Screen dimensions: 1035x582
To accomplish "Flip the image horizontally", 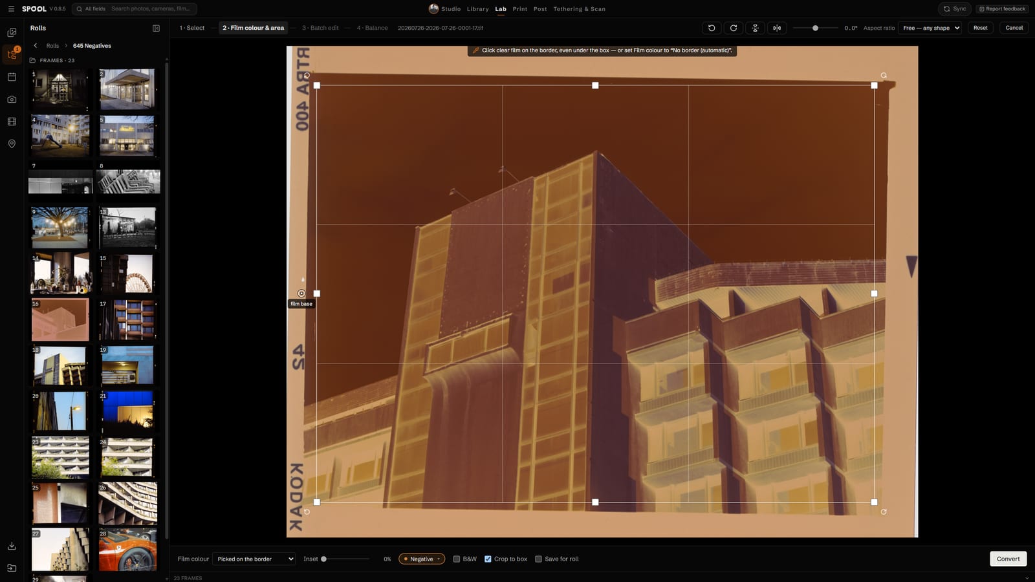I will click(777, 28).
